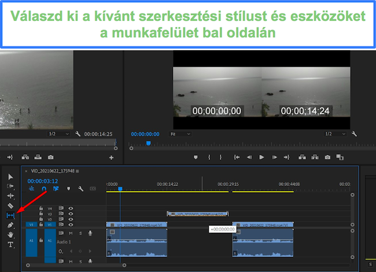Open Fit zoom level dropdown in Program monitor
376x272 pixels.
(180, 134)
